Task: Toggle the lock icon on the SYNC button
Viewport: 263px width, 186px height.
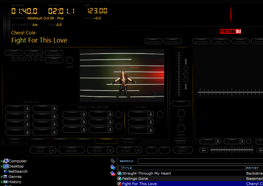Action: (x=139, y=150)
